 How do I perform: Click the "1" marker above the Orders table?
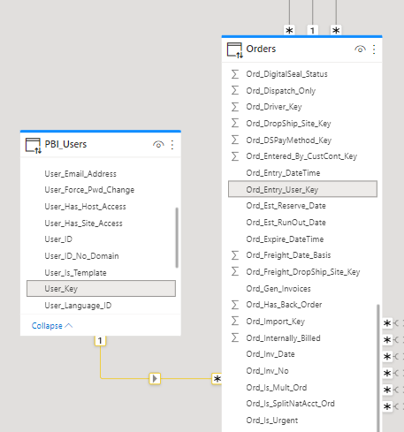[x=312, y=30]
